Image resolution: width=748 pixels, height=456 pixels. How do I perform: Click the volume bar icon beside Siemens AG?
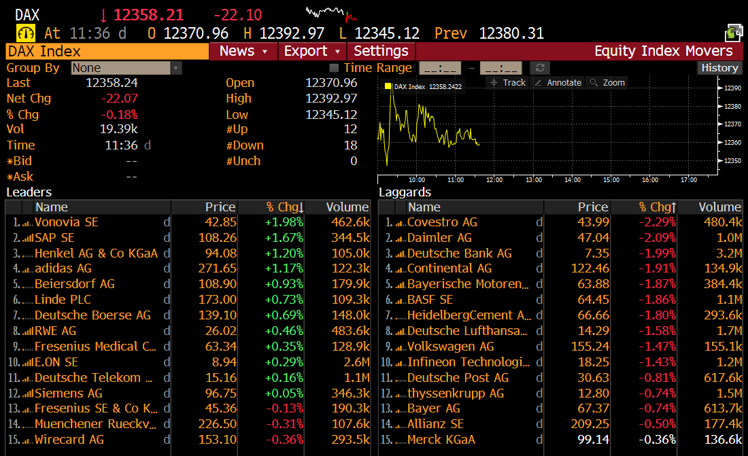click(x=28, y=394)
